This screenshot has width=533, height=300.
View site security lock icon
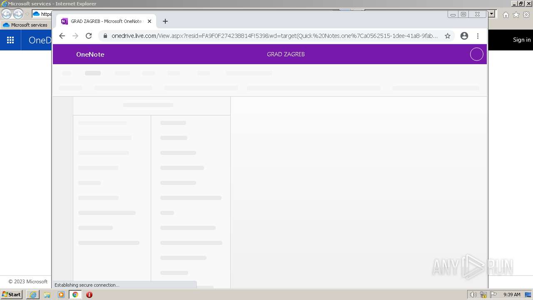click(105, 36)
